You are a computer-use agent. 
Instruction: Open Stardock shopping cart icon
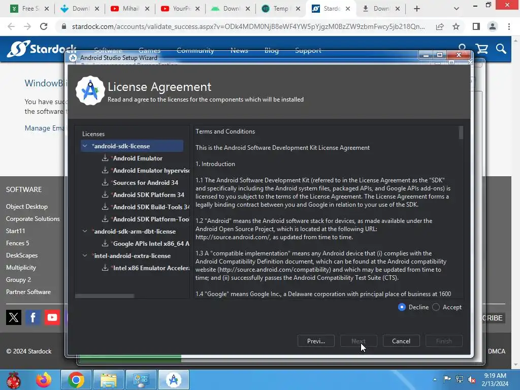(481, 49)
